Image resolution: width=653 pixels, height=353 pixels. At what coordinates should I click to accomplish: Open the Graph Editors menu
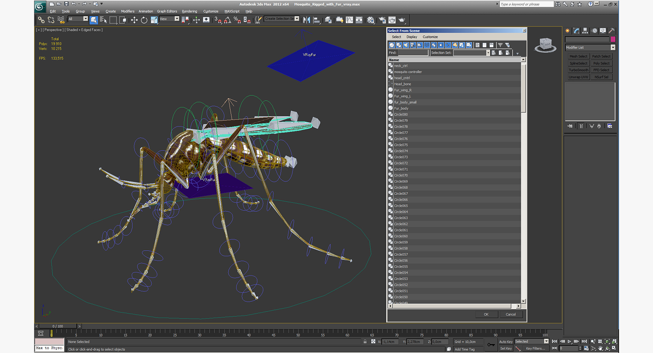pyautogui.click(x=167, y=11)
